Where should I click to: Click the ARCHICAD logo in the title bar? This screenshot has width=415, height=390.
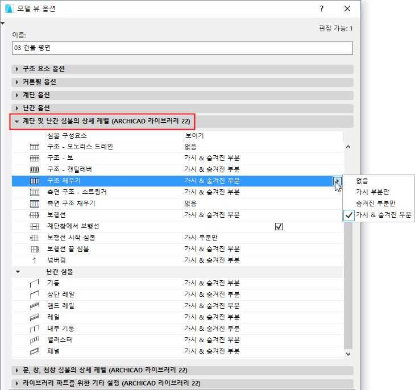click(9, 9)
